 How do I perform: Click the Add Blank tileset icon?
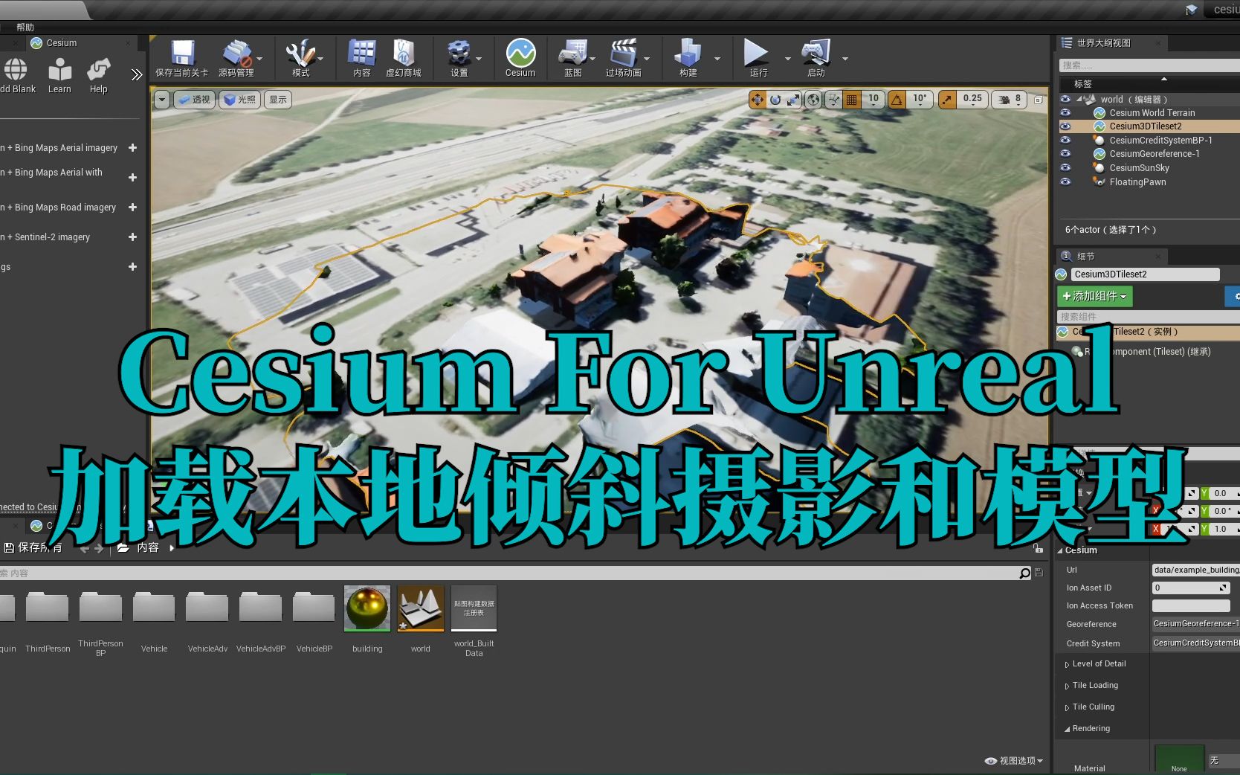click(16, 70)
